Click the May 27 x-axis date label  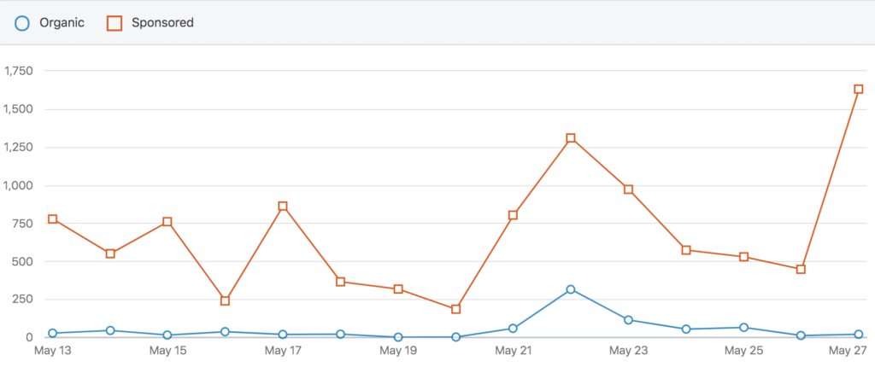851,351
